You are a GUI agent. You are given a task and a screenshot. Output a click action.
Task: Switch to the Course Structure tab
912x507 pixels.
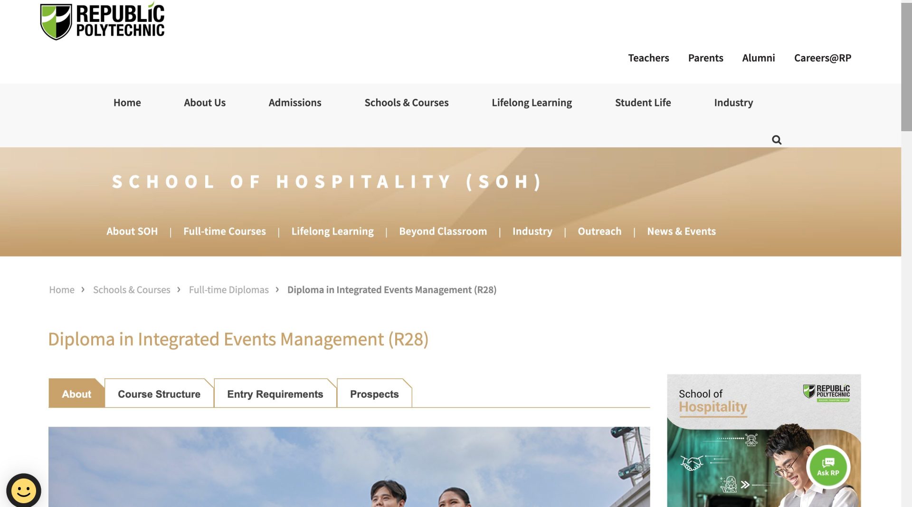coord(159,393)
